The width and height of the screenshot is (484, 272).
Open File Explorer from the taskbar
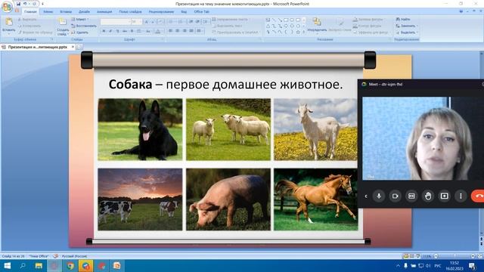[39, 265]
